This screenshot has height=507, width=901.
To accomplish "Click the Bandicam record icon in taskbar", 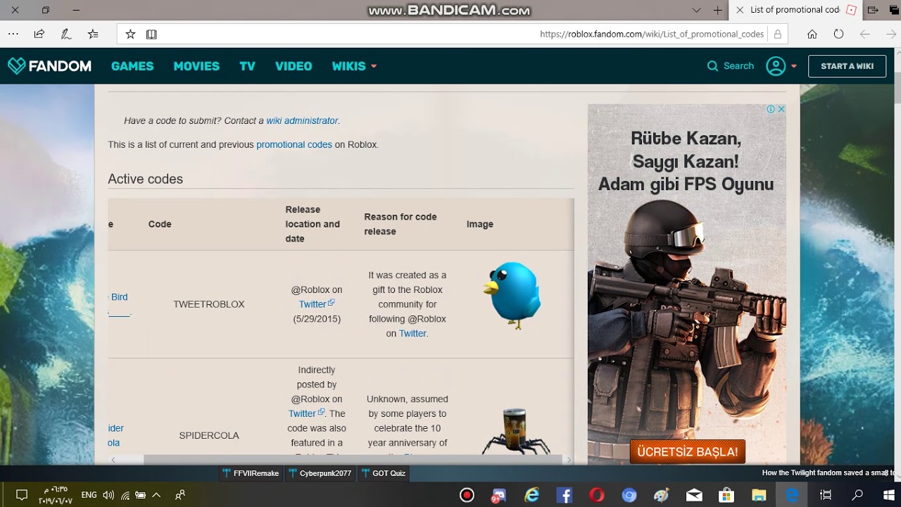I will tap(467, 495).
